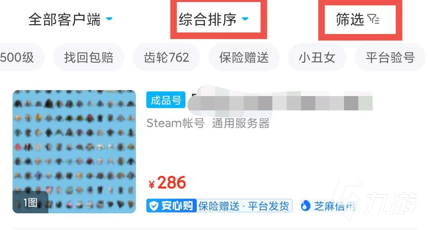Open the 筛选 filter icon
The height and width of the screenshot is (230, 430).
(373, 19)
